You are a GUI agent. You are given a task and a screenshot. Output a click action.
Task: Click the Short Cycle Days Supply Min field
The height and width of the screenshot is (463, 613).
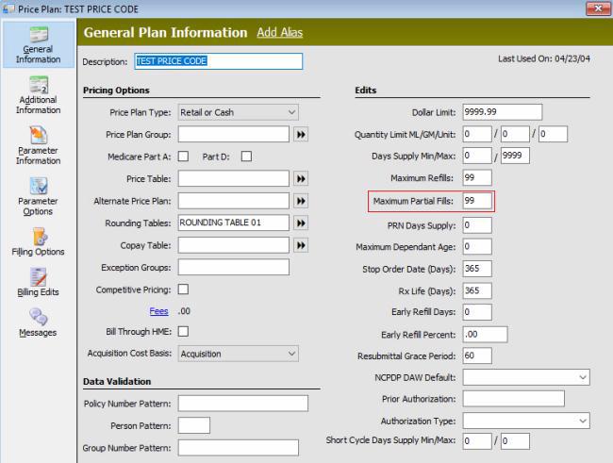pos(477,441)
